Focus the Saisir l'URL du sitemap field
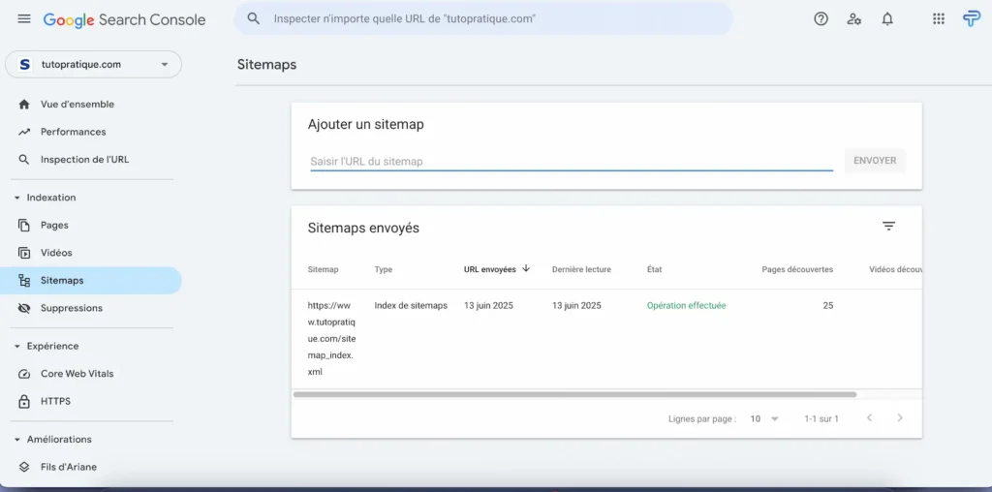This screenshot has width=992, height=492. tap(572, 162)
